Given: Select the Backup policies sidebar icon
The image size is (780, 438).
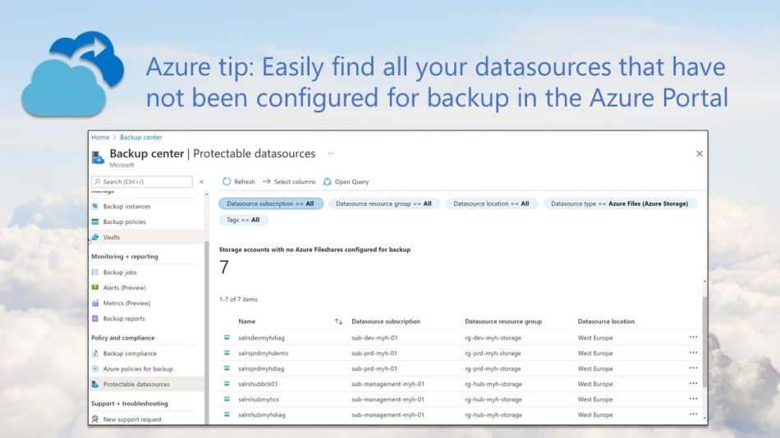Looking at the screenshot, I should (95, 222).
